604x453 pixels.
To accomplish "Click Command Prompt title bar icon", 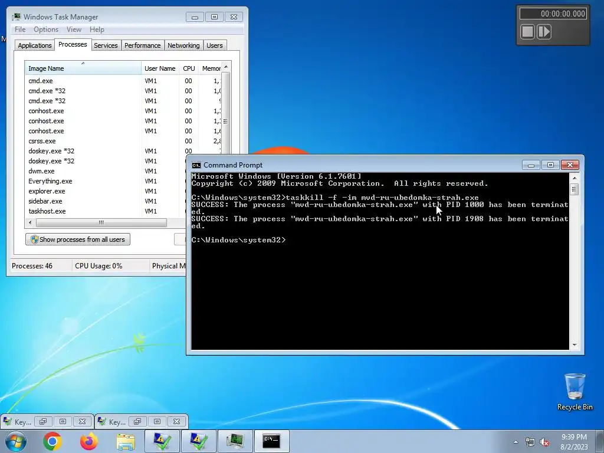I will pyautogui.click(x=196, y=165).
